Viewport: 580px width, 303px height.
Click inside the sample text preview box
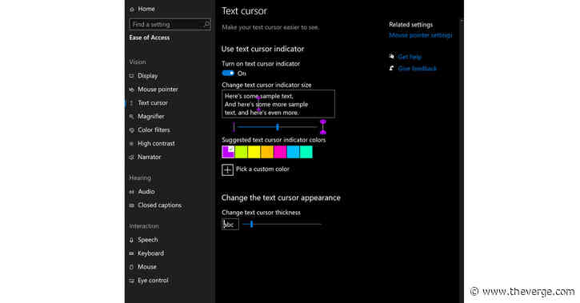click(278, 104)
